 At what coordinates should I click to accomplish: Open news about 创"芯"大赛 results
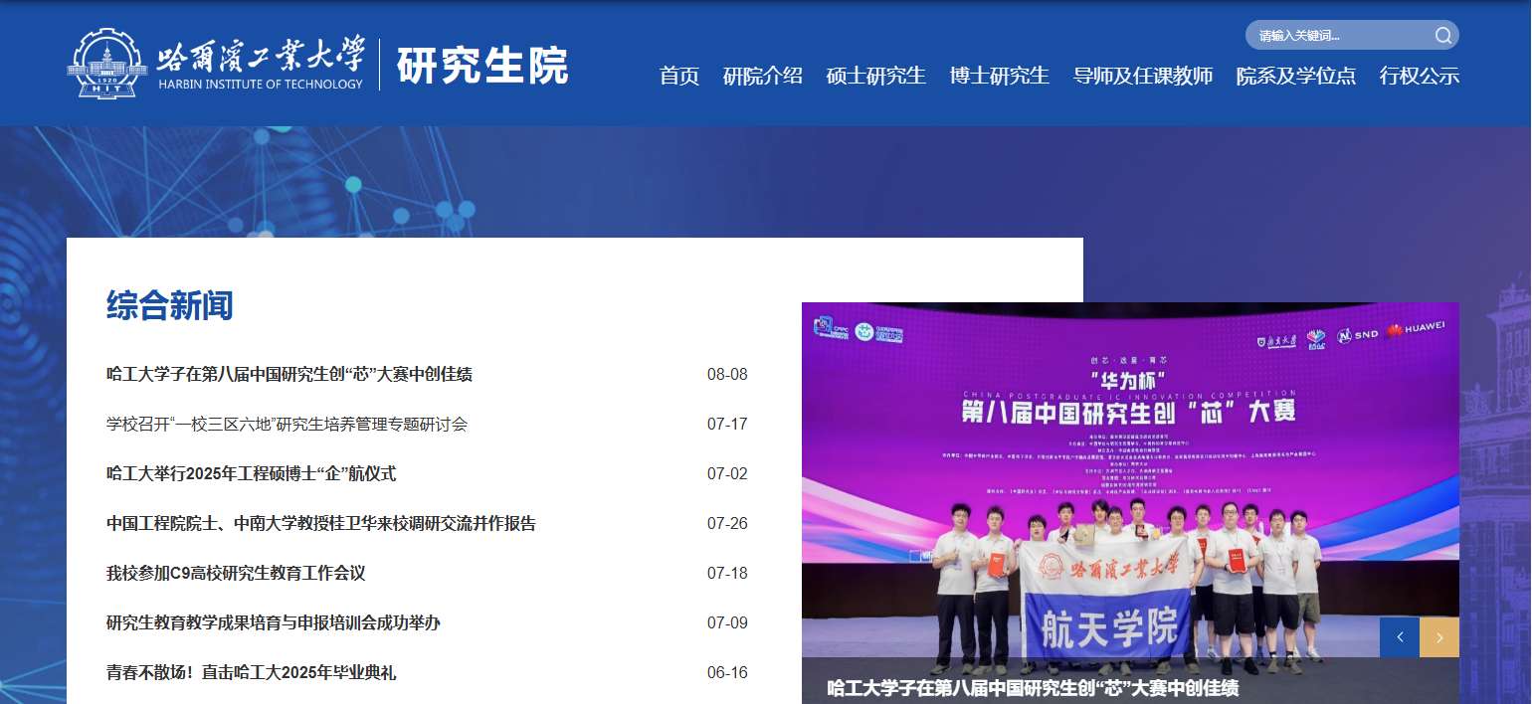(x=289, y=375)
